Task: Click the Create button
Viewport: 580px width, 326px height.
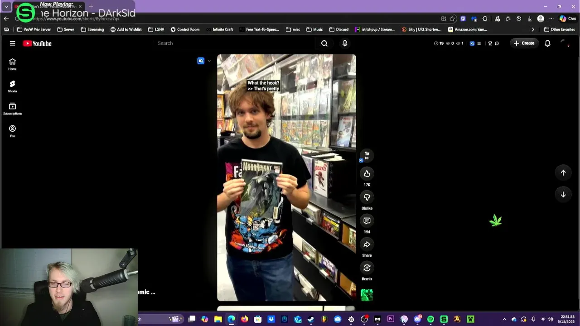Action: click(x=524, y=43)
